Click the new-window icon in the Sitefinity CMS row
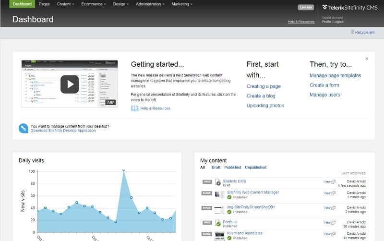Viewport: 384px width, 241px height. click(333, 182)
